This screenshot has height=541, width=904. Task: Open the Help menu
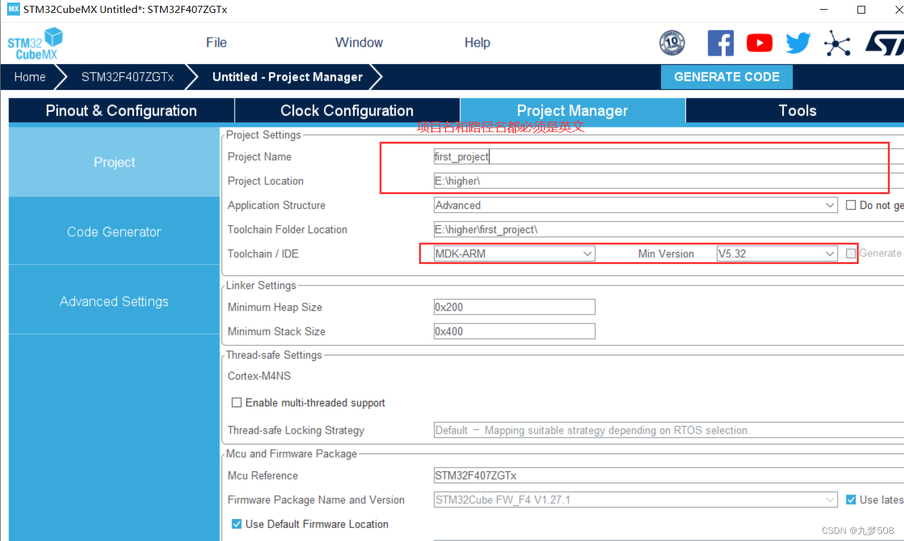point(477,43)
